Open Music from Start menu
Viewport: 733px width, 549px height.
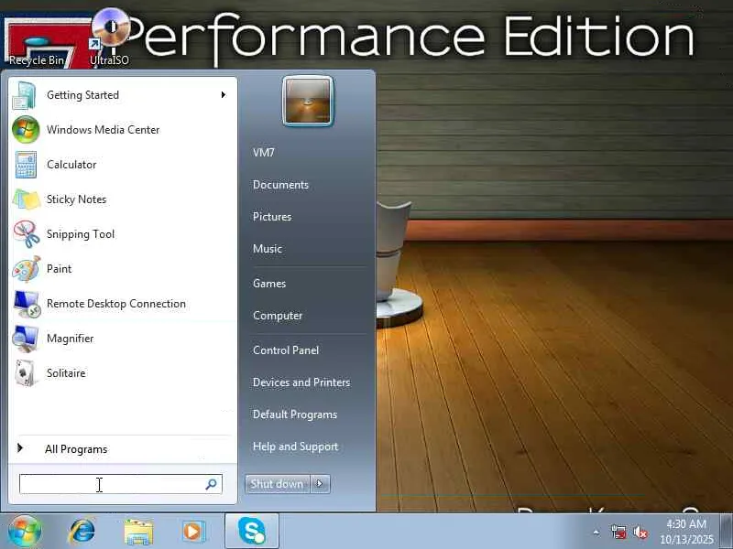tap(268, 249)
